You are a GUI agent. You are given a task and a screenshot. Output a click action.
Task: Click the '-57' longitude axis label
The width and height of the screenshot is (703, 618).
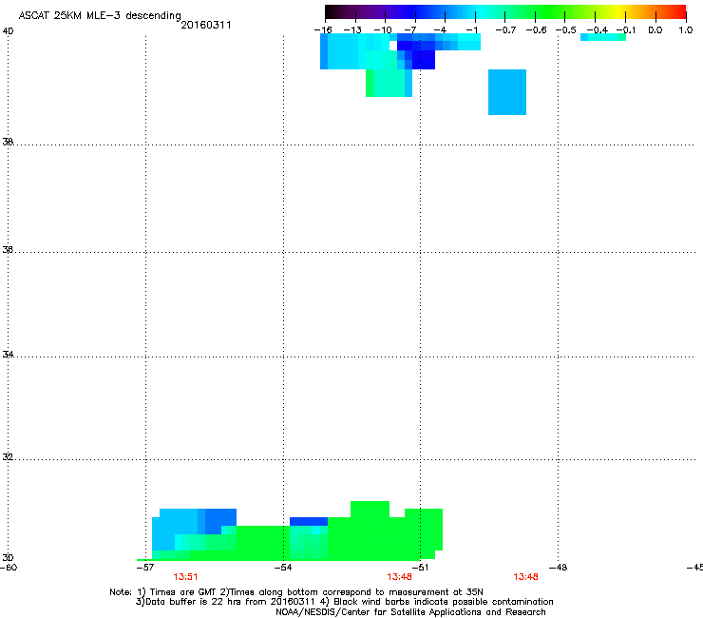tap(144, 568)
